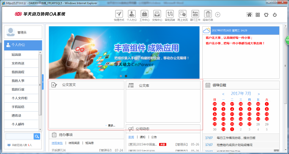Collapse the 个人办公 sidebar section
This screenshot has width=289, height=154.
coord(23,45)
